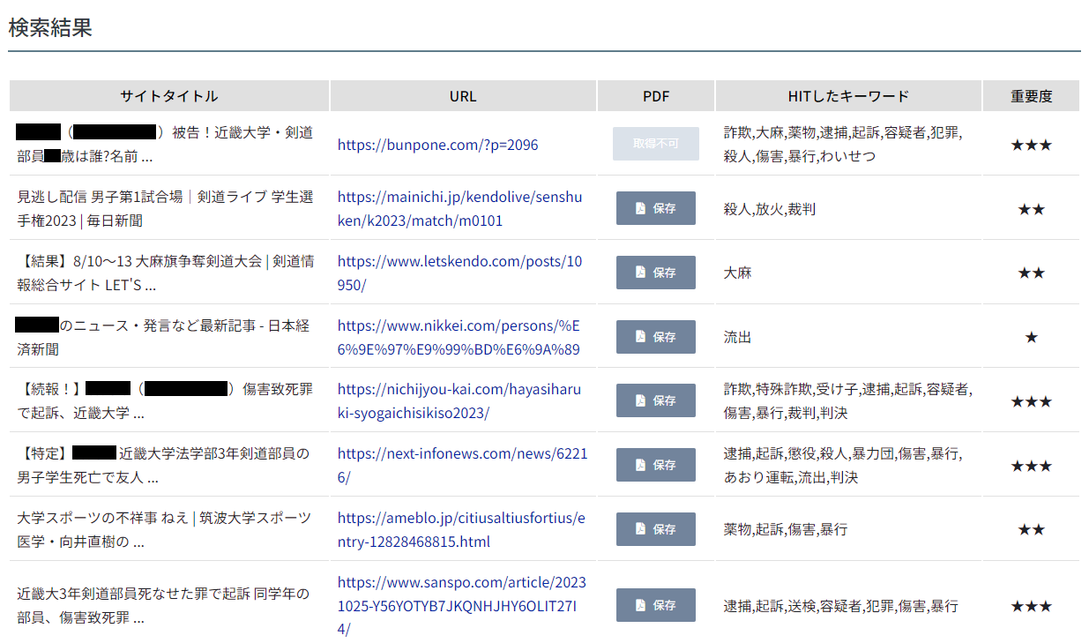Save PDF of the nichijyou-kai.com article
The image size is (1089, 643).
[x=655, y=400]
